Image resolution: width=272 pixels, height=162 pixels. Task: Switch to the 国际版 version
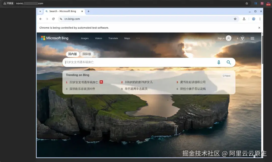pos(87,54)
